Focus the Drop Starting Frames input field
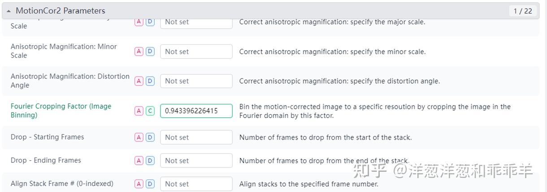 coord(196,137)
